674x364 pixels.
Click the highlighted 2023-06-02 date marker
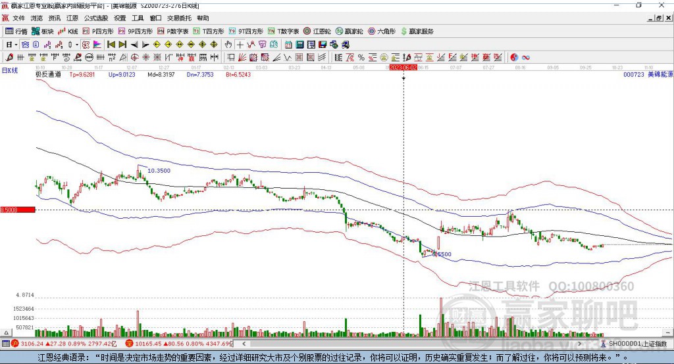403,68
